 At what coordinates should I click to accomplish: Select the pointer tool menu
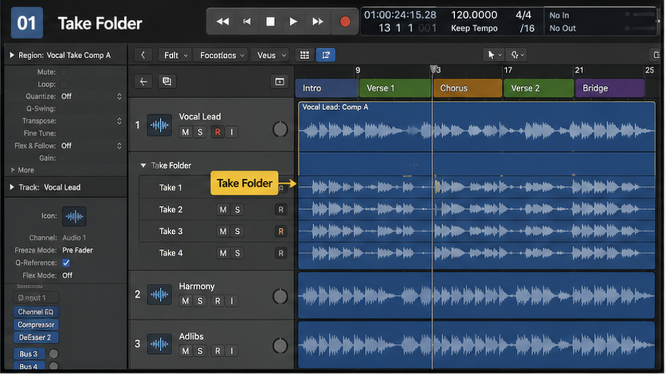tap(493, 55)
